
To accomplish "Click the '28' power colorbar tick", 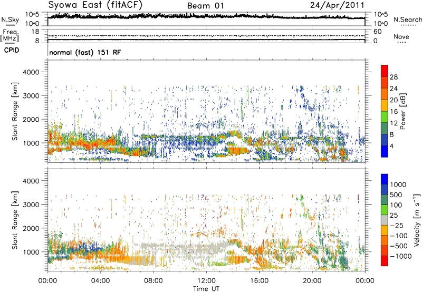I will coord(394,77).
